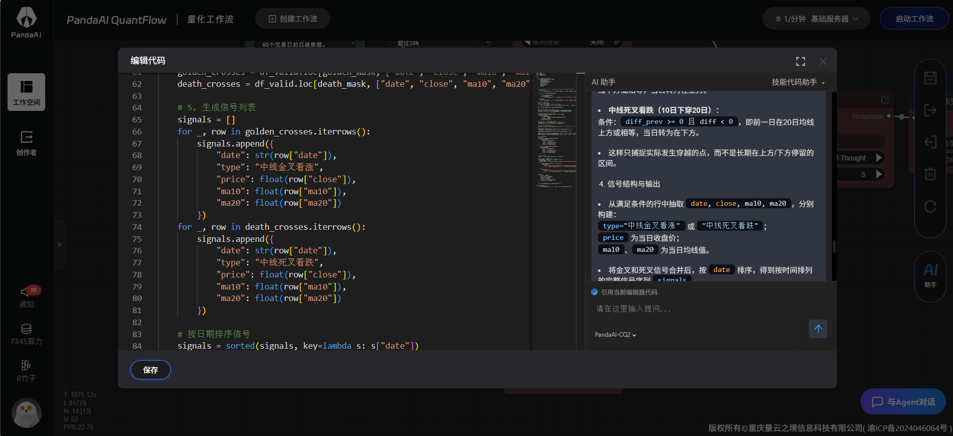Click the owl user avatar
953x436 pixels.
click(26, 413)
